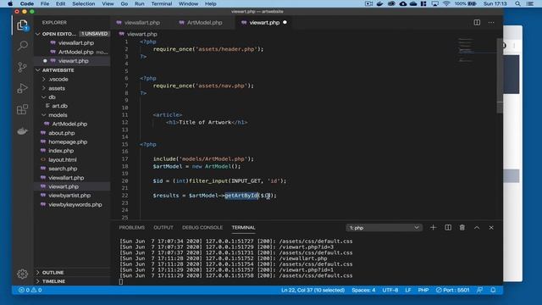Open about.php in the explorer

pos(72,133)
